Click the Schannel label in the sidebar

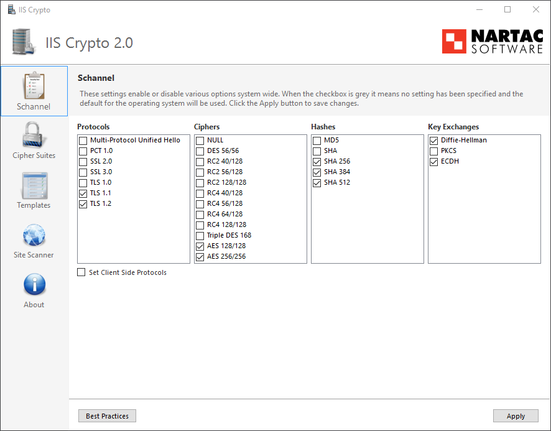34,106
